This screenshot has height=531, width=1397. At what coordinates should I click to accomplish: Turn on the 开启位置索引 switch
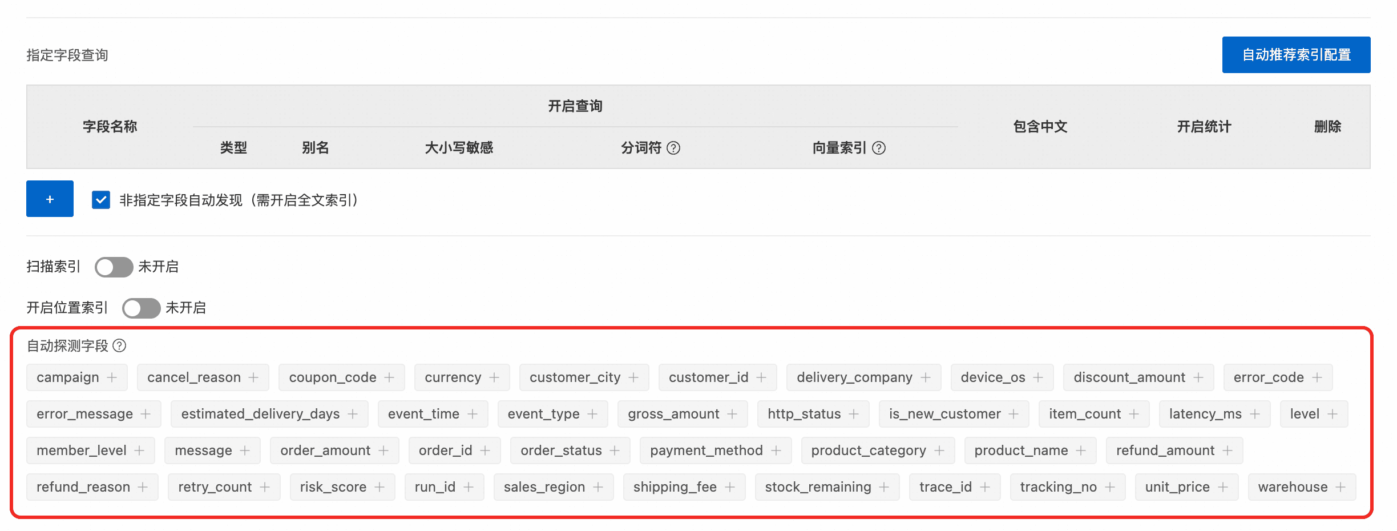coord(142,308)
